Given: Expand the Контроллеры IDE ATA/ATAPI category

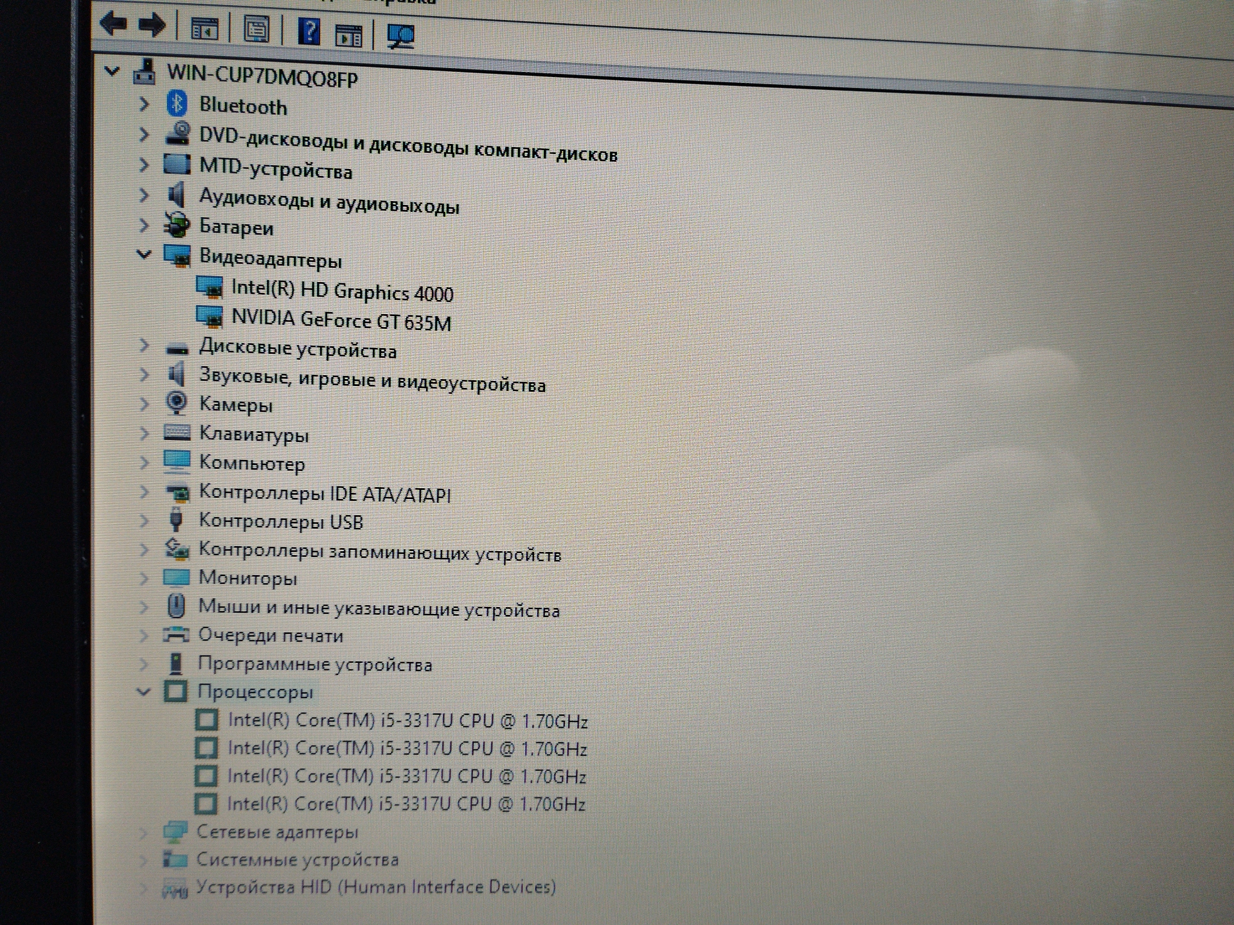Looking at the screenshot, I should click(144, 491).
